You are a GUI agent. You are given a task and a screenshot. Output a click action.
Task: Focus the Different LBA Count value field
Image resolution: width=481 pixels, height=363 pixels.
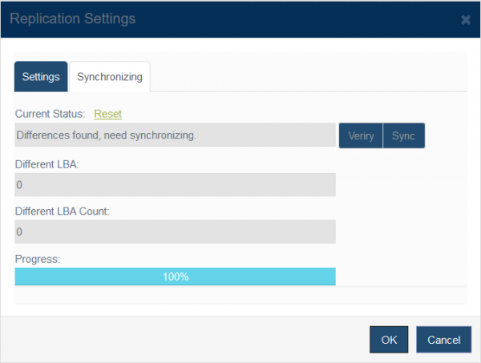click(175, 232)
